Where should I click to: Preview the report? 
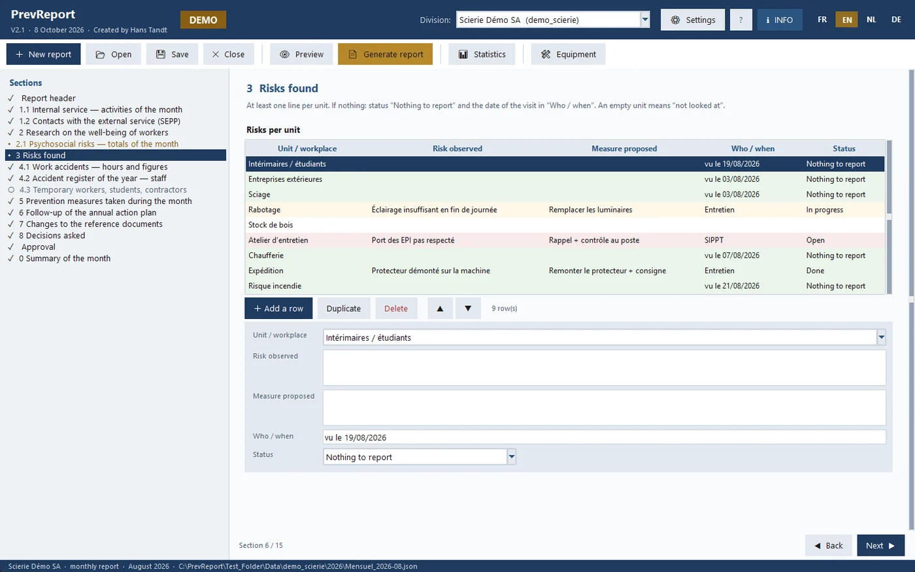click(301, 54)
